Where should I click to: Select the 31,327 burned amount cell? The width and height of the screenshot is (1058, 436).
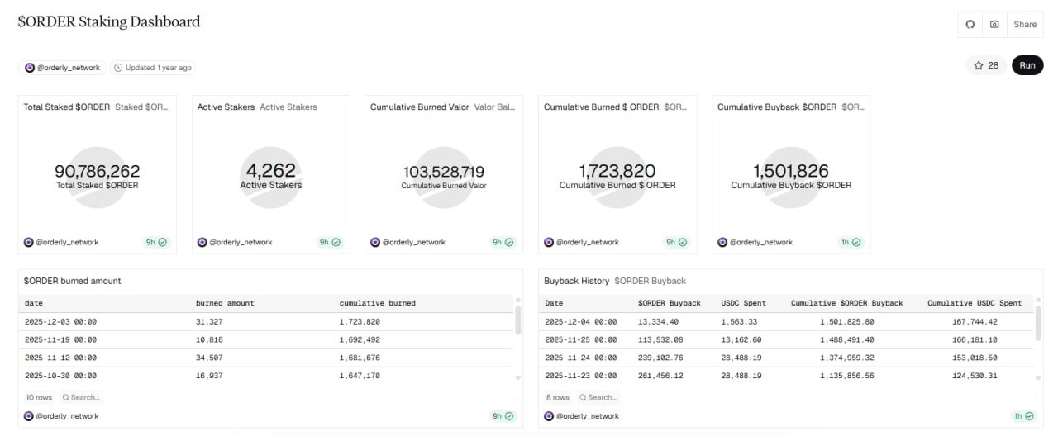pos(209,321)
